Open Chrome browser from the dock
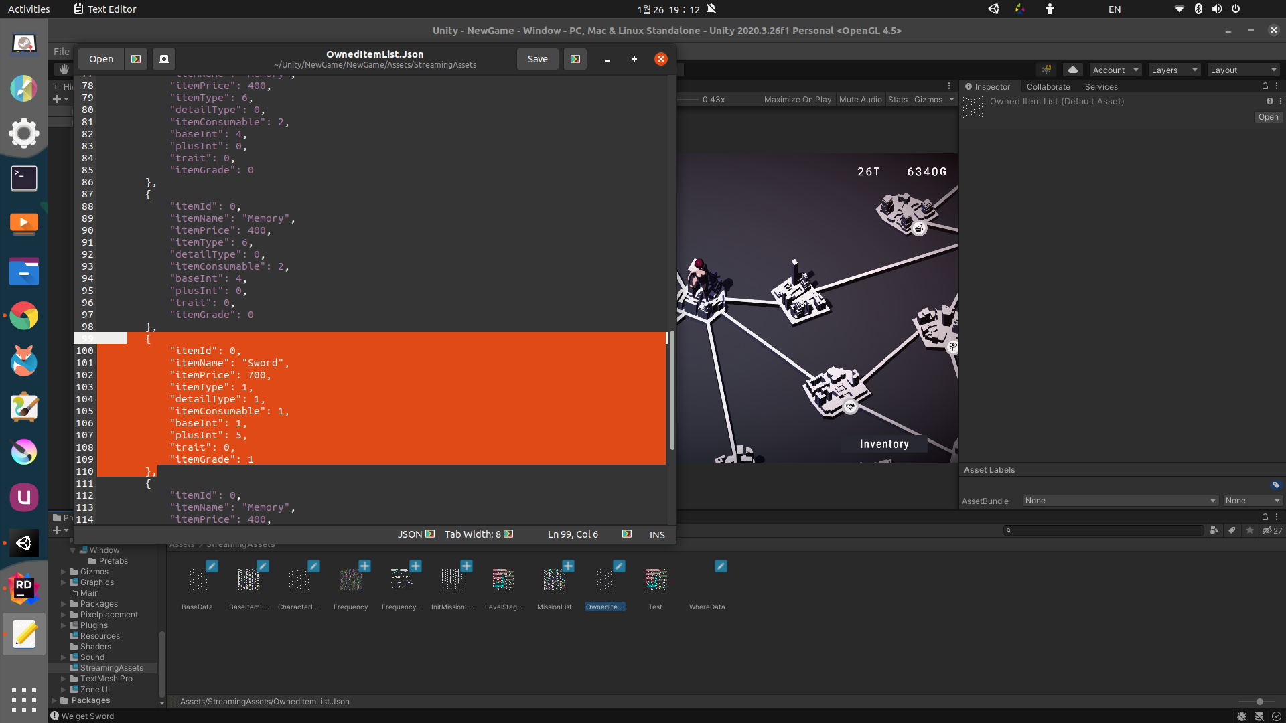 pyautogui.click(x=24, y=316)
